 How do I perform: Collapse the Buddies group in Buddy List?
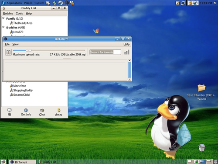click(3, 28)
